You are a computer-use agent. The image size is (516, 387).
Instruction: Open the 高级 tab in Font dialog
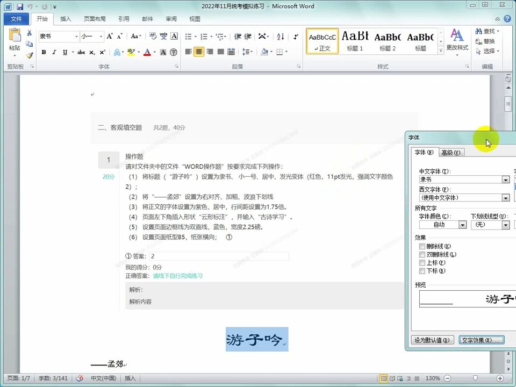pos(450,152)
